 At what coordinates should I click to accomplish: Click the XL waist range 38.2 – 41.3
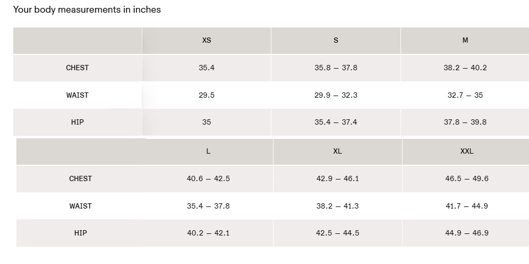(x=338, y=206)
